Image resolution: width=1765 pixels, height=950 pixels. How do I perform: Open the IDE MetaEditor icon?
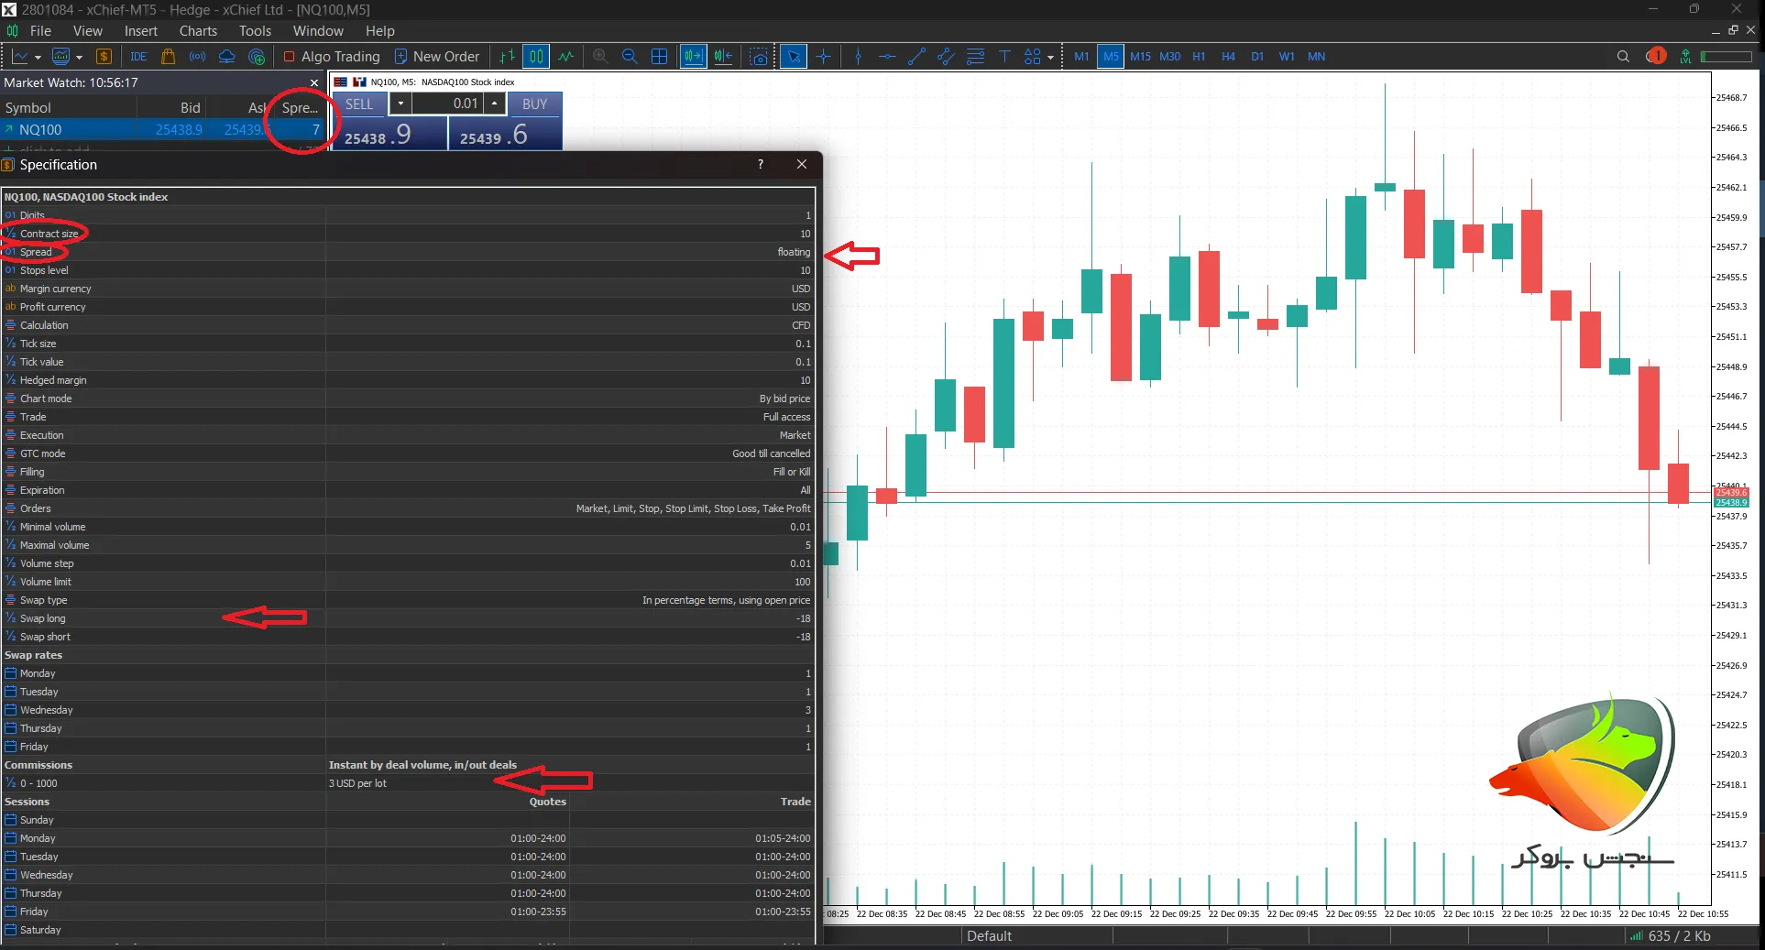[x=138, y=57]
